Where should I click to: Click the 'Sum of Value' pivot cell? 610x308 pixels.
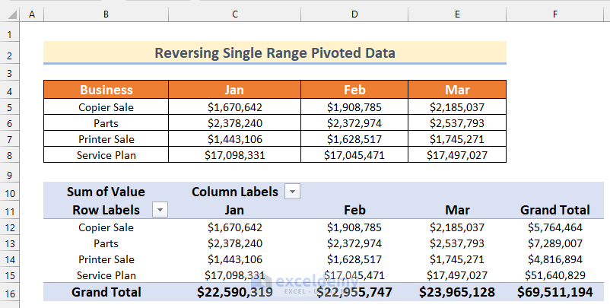pos(106,192)
